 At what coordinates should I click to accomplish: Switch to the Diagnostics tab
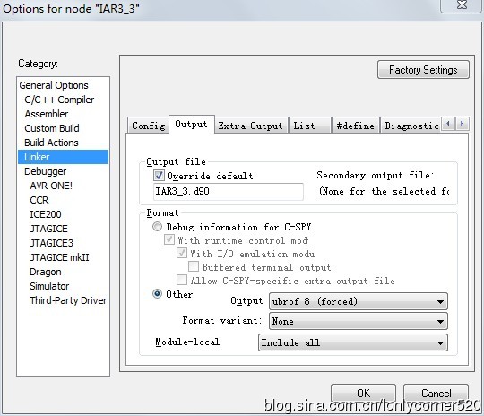[411, 126]
